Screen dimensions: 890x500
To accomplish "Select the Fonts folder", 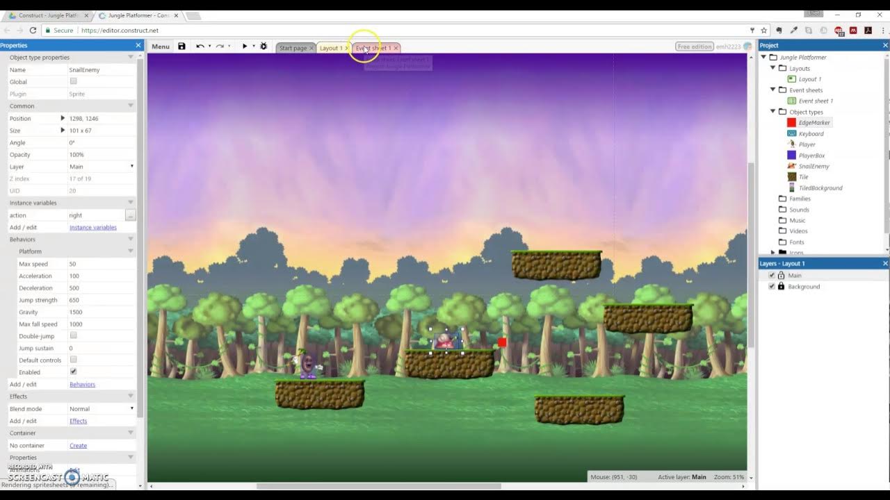I will tap(797, 242).
